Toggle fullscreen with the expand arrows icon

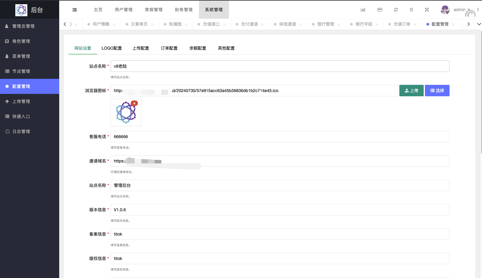point(427,10)
